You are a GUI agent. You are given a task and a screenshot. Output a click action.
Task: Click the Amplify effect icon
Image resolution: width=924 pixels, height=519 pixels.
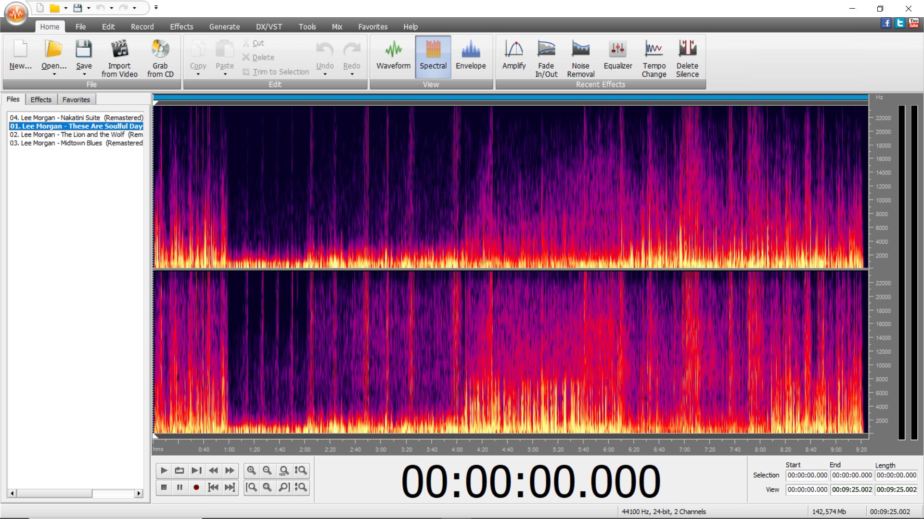[513, 49]
